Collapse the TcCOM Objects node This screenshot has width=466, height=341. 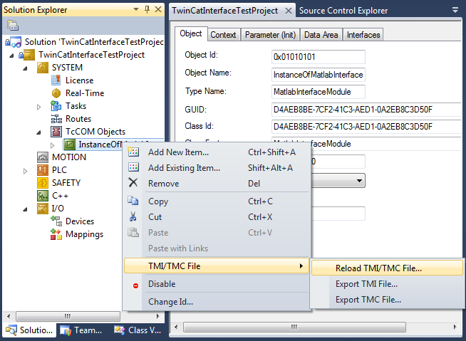coord(39,132)
